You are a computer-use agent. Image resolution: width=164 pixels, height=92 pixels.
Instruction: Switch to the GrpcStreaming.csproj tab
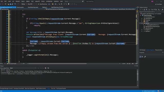click(x=33, y=7)
